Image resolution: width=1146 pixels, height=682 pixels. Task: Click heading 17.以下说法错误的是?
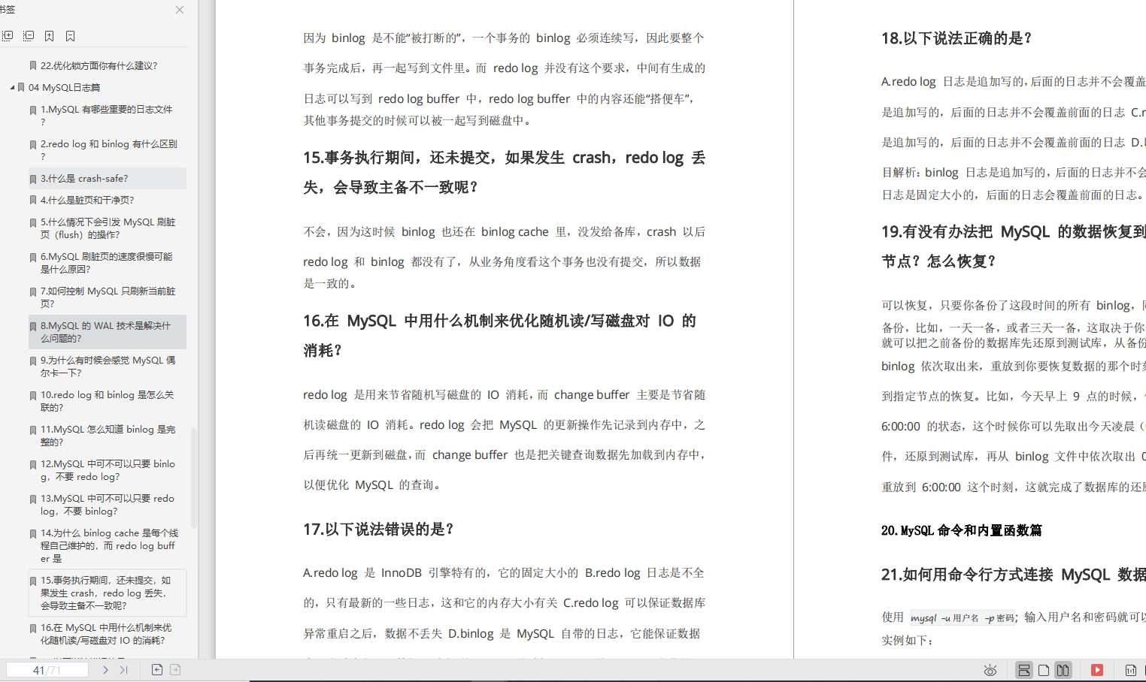pyautogui.click(x=378, y=530)
